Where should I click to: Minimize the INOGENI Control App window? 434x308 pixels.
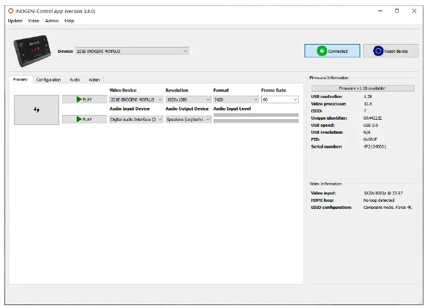tap(380, 11)
